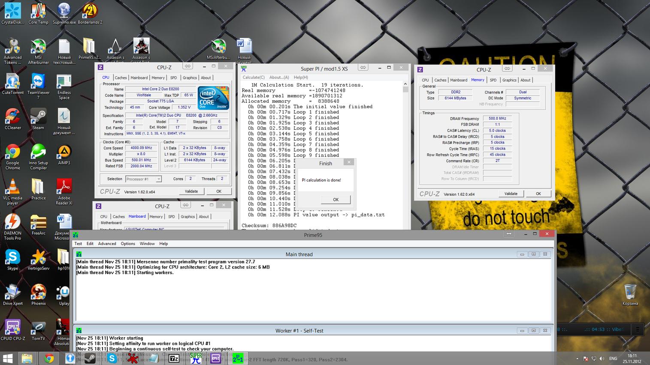
Task: Click Prime95 taskbar icon
Action: point(237,358)
